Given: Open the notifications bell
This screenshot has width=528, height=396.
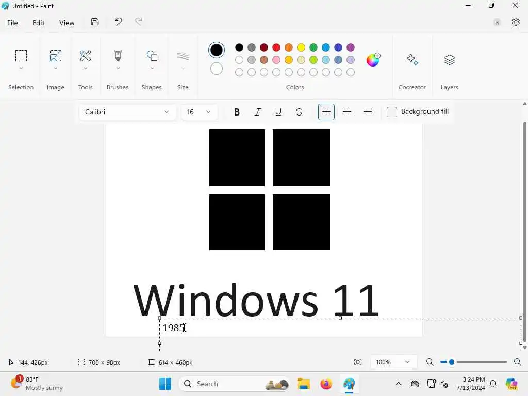Looking at the screenshot, I should point(493,384).
